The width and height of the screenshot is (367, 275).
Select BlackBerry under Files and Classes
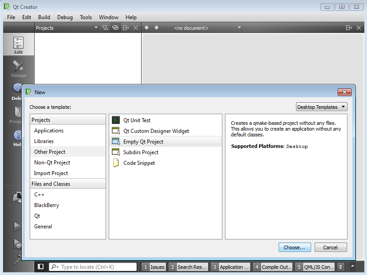(x=68, y=205)
